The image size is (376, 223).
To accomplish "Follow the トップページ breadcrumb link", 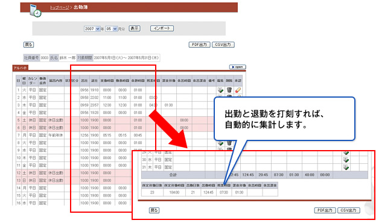I will coord(60,7).
